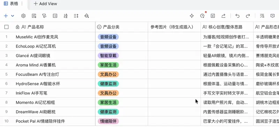The image size is (279, 127).
Task: Open the filter funnel icon
Action: (x=44, y=16)
